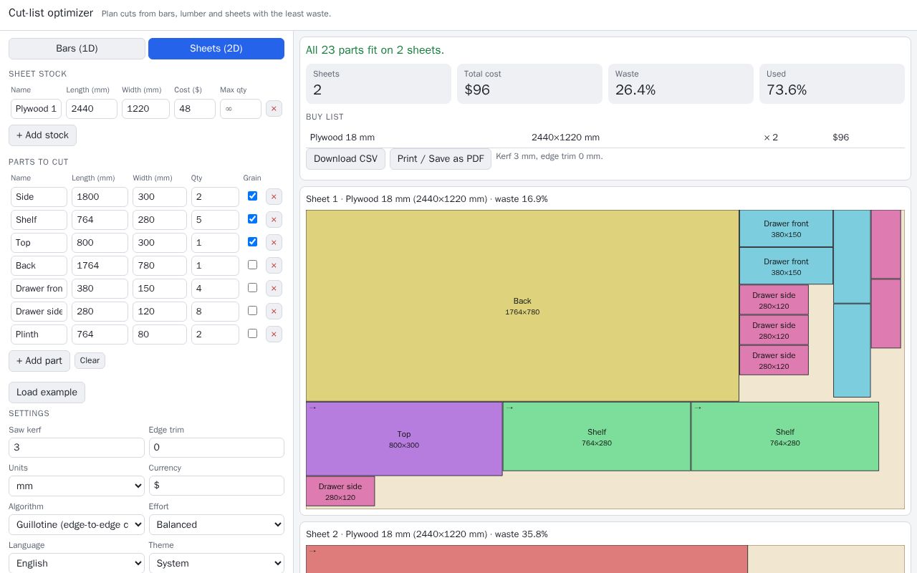The height and width of the screenshot is (573, 917).
Task: Open the Language dropdown
Action: (77, 563)
